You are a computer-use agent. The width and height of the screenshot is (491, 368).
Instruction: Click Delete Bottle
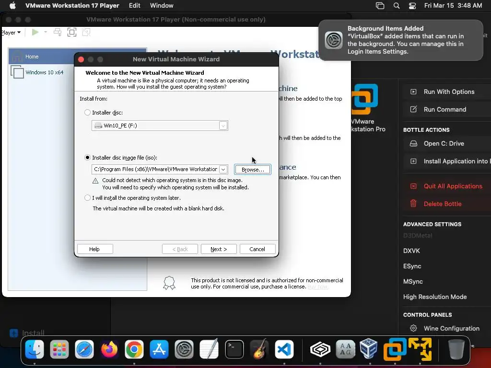coord(443,204)
